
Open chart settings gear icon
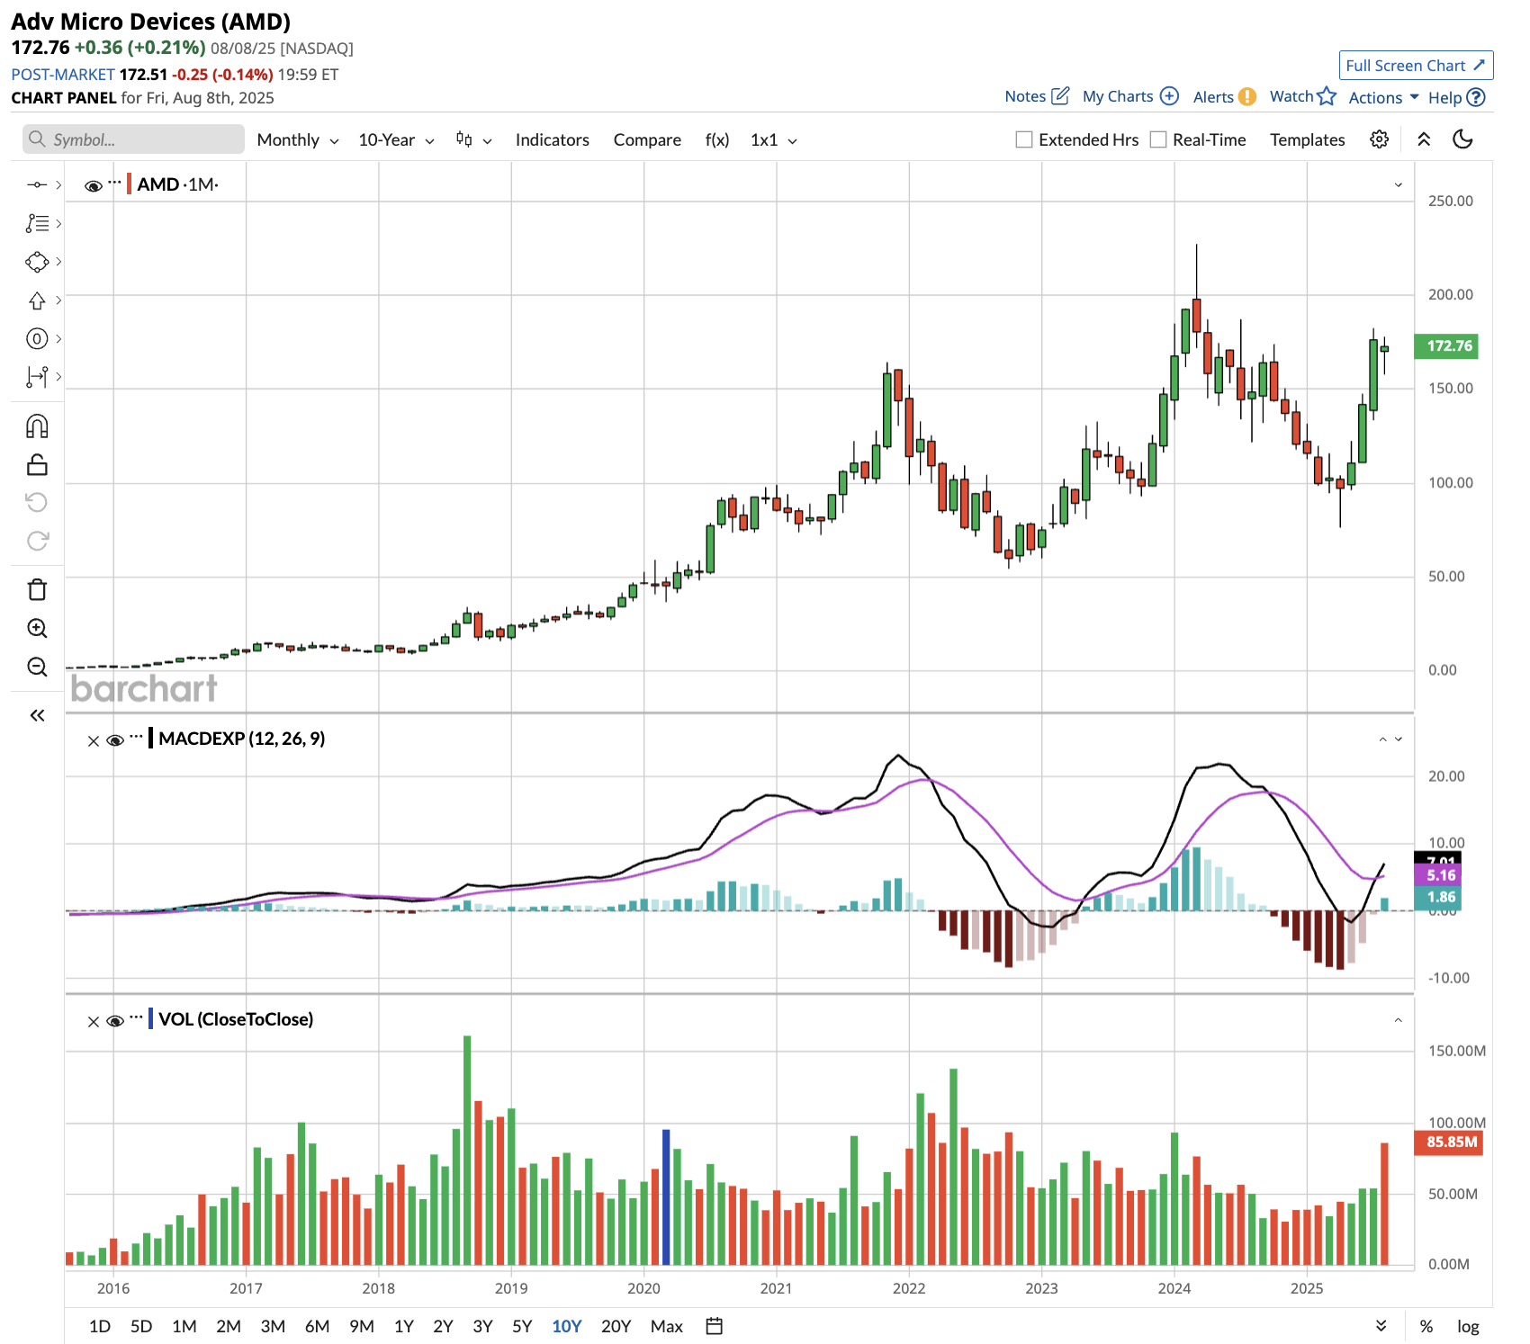click(1379, 139)
